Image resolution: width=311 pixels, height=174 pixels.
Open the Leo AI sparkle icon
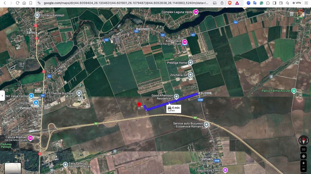click(x=287, y=3)
